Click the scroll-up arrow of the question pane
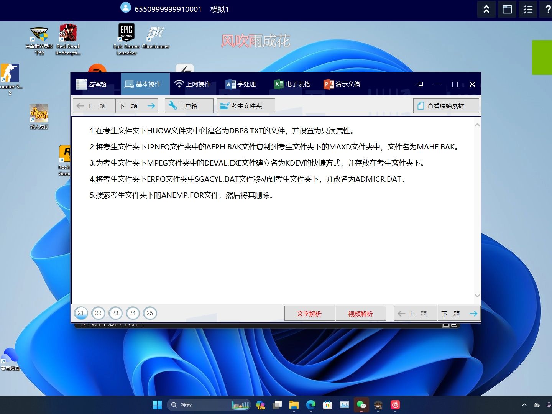552x414 pixels. [x=477, y=125]
